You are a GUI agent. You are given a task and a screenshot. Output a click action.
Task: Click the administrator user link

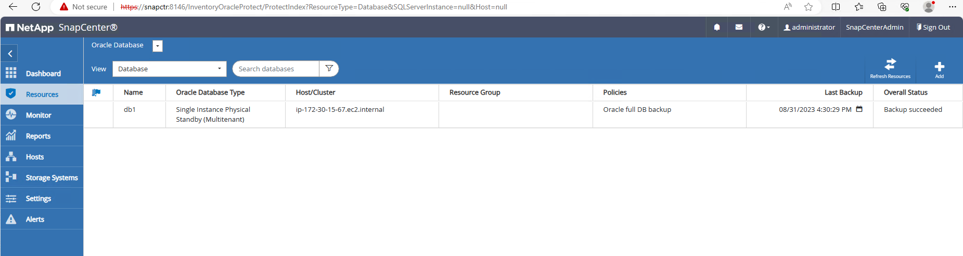809,27
